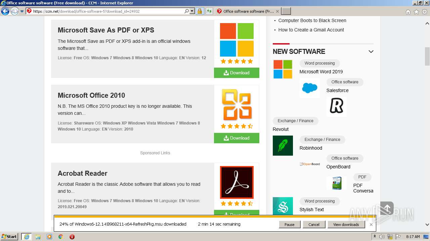The height and width of the screenshot is (241, 430).
Task: Download Microsoft Save As PDF or XPS
Action: coord(236,73)
